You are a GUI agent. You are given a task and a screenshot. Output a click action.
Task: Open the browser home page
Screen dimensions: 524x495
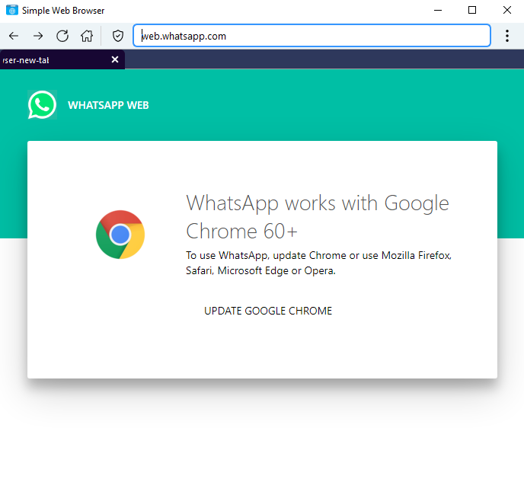click(x=87, y=36)
